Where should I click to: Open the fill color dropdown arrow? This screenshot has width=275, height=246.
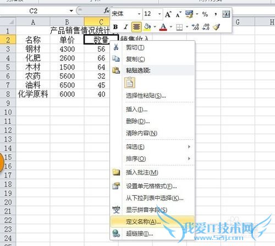pos(155,27)
